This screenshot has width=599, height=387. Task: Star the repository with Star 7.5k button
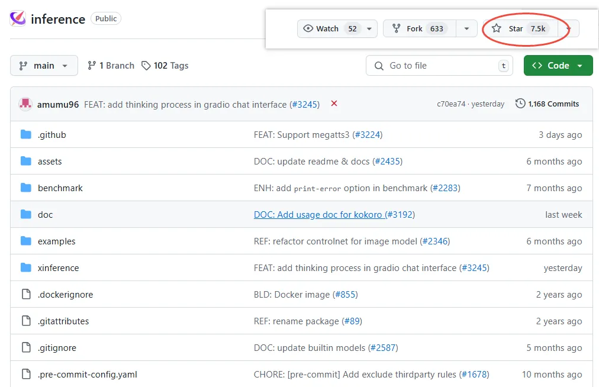tap(520, 28)
